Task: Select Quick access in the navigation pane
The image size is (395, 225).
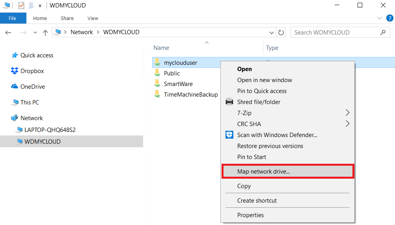Action: coord(37,55)
